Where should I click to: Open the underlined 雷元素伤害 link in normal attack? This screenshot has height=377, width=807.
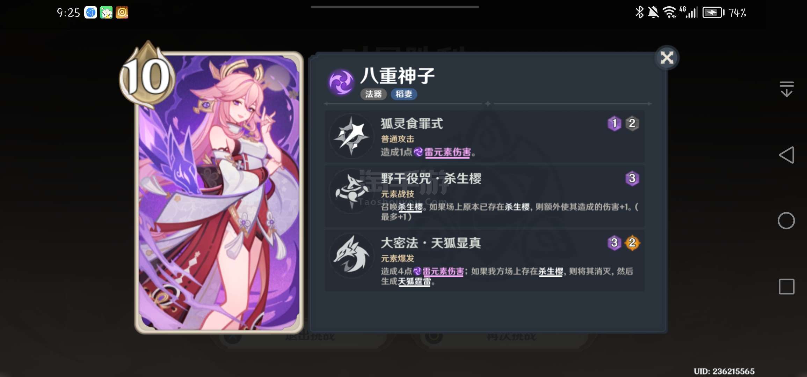447,153
